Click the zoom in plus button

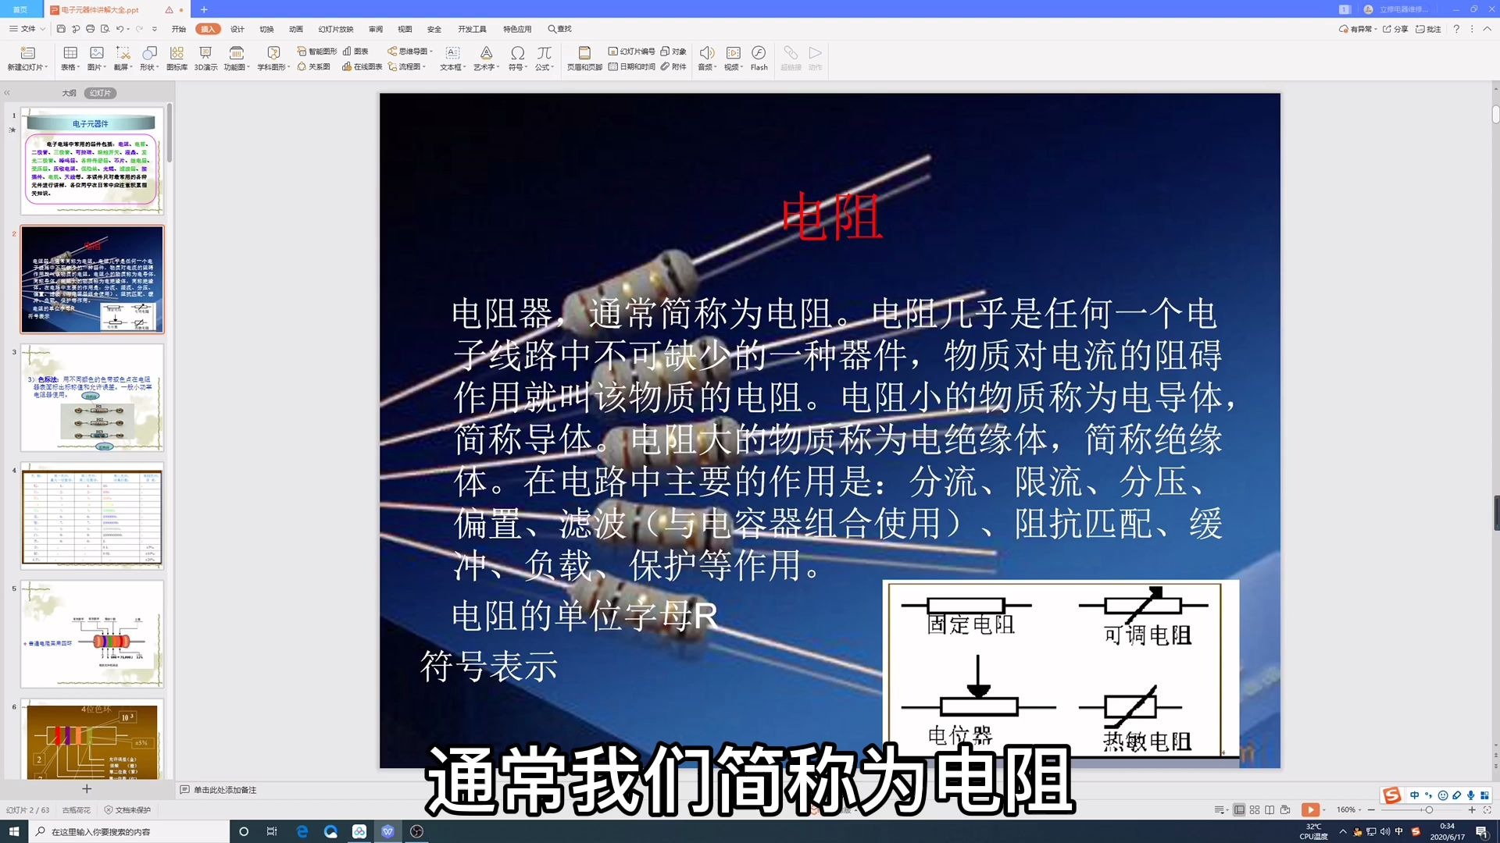pyautogui.click(x=1472, y=810)
